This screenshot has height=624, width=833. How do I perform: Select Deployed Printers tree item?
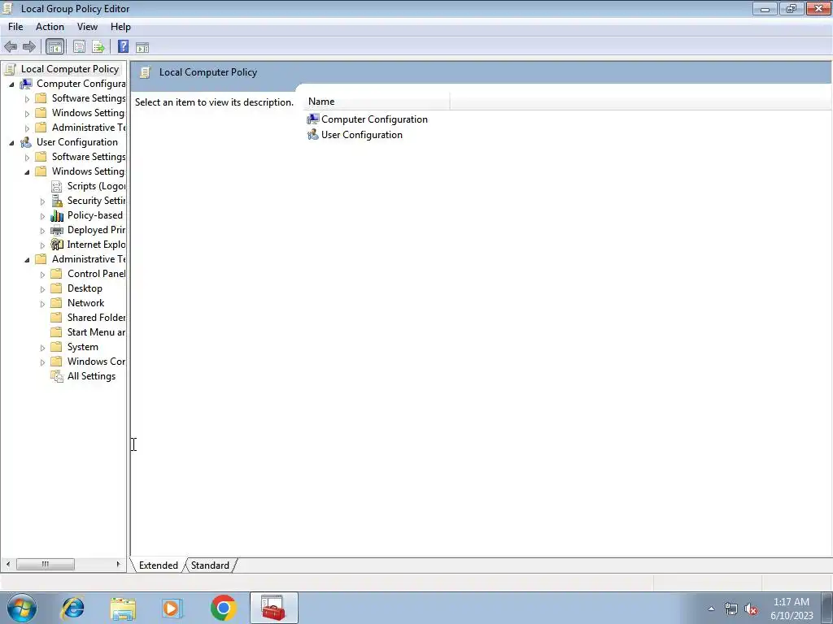96,230
